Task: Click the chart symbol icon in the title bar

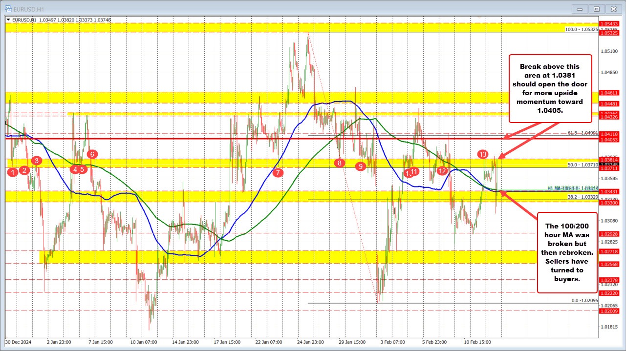Action: coord(9,8)
